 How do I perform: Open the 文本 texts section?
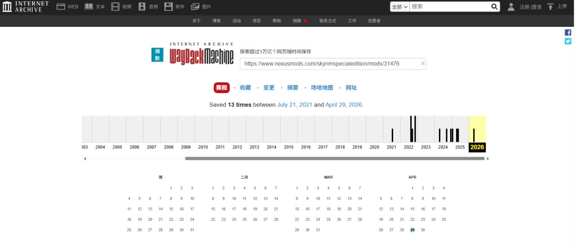coord(95,7)
